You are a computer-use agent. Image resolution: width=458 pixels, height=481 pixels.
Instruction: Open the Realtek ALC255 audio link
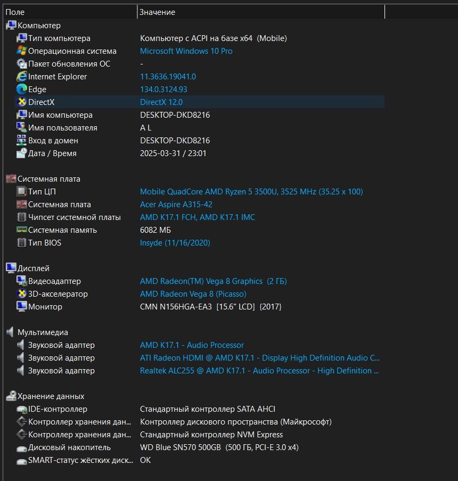[x=259, y=370]
